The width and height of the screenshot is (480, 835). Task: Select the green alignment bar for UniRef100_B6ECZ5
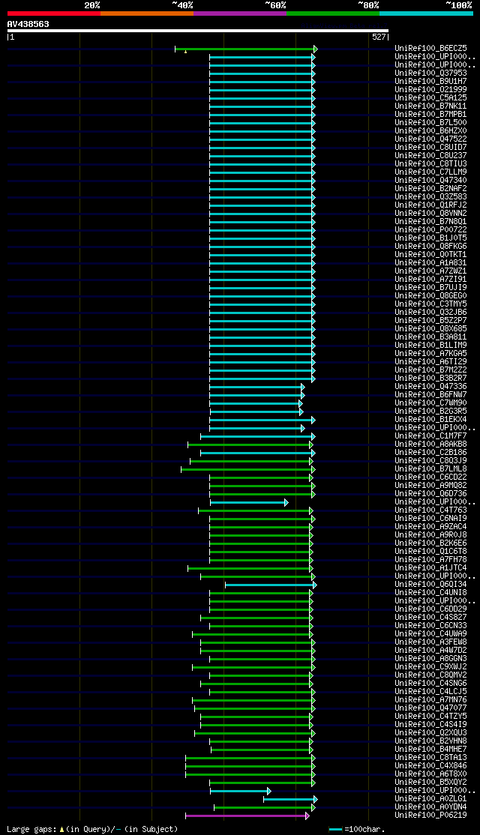245,49
